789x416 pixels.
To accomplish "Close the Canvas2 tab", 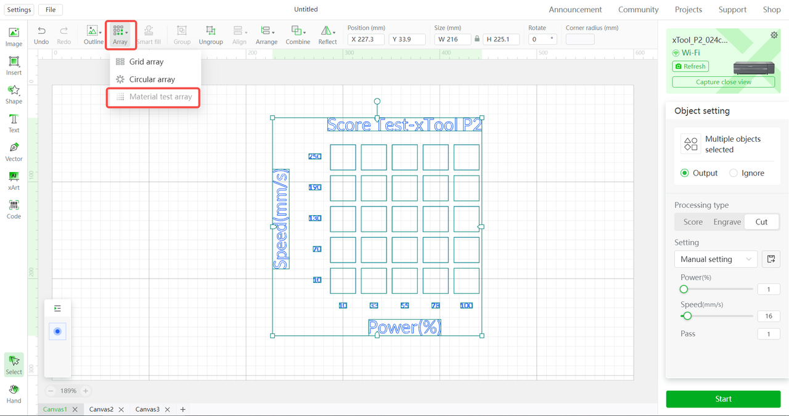I will [121, 409].
